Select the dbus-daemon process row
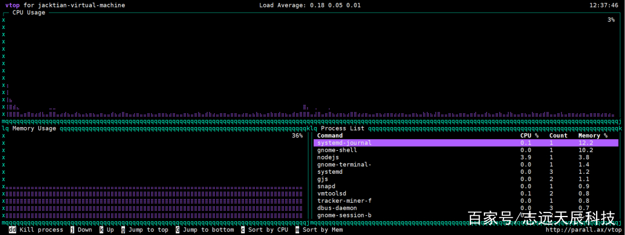This screenshot has width=625, height=235. (x=466, y=208)
